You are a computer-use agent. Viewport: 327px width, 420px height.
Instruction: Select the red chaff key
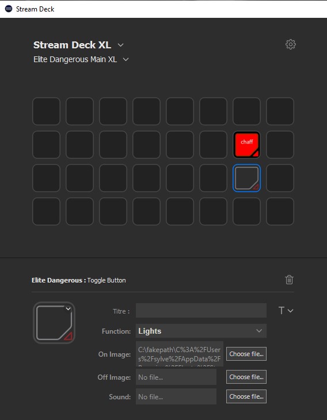(x=246, y=144)
